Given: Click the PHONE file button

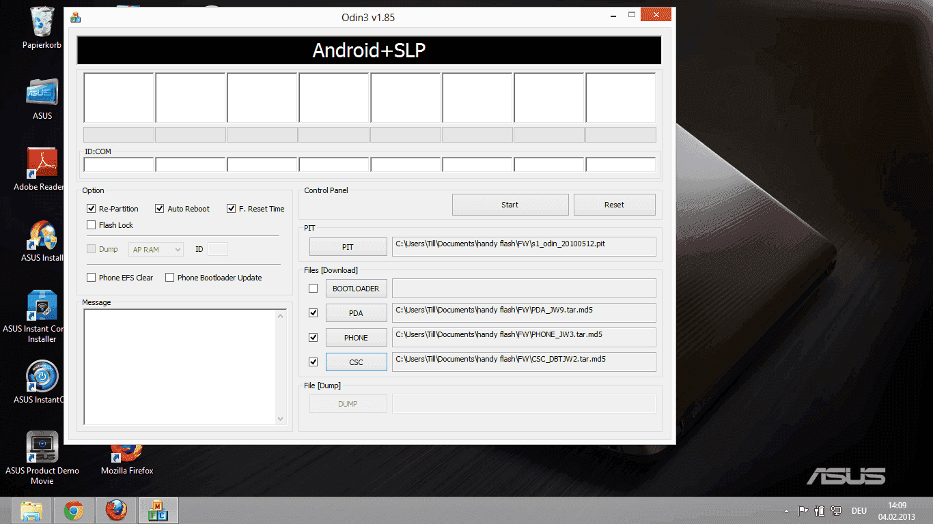Looking at the screenshot, I should click(356, 338).
